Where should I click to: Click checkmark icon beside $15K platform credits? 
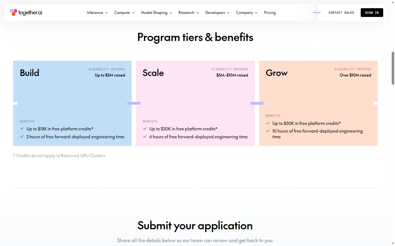pyautogui.click(x=22, y=129)
